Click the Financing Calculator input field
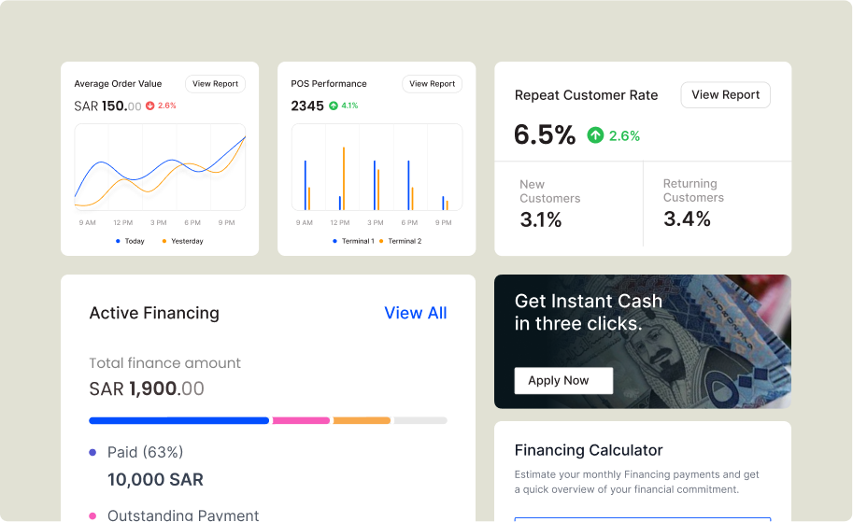853x522 pixels. (x=643, y=519)
